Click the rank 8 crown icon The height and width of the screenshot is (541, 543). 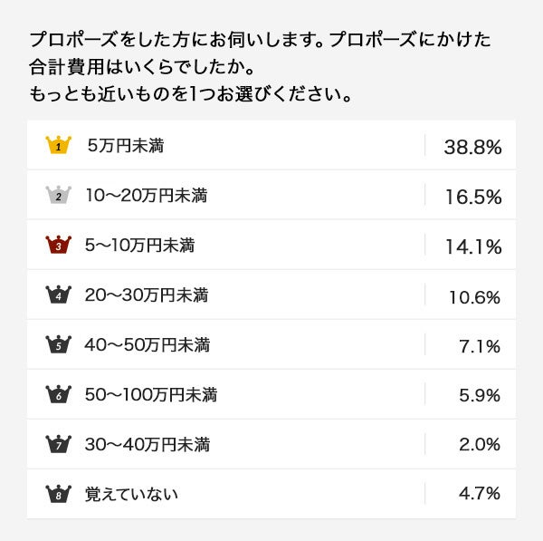click(x=58, y=494)
